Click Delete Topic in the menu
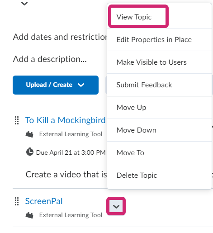 tap(159, 176)
